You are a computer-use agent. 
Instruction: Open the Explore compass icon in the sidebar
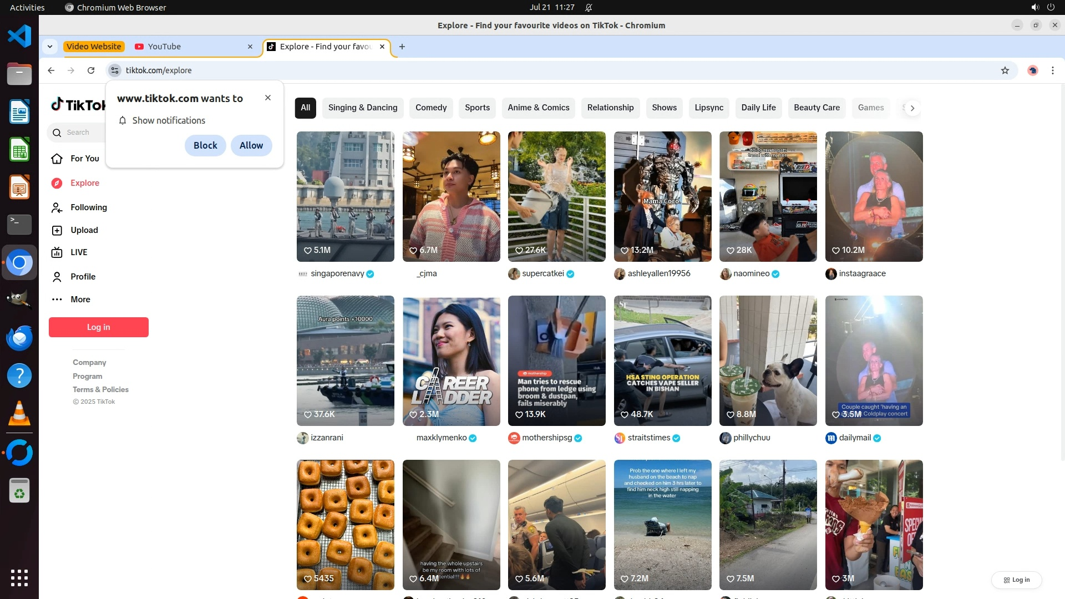(x=57, y=183)
